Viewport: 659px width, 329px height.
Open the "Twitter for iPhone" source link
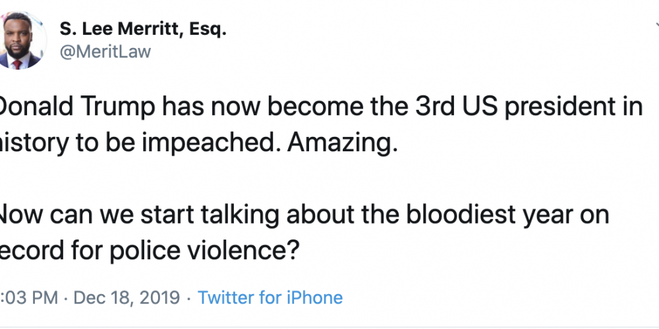[x=270, y=297]
